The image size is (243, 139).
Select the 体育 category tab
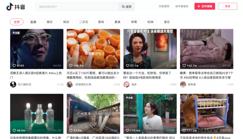[134, 22]
